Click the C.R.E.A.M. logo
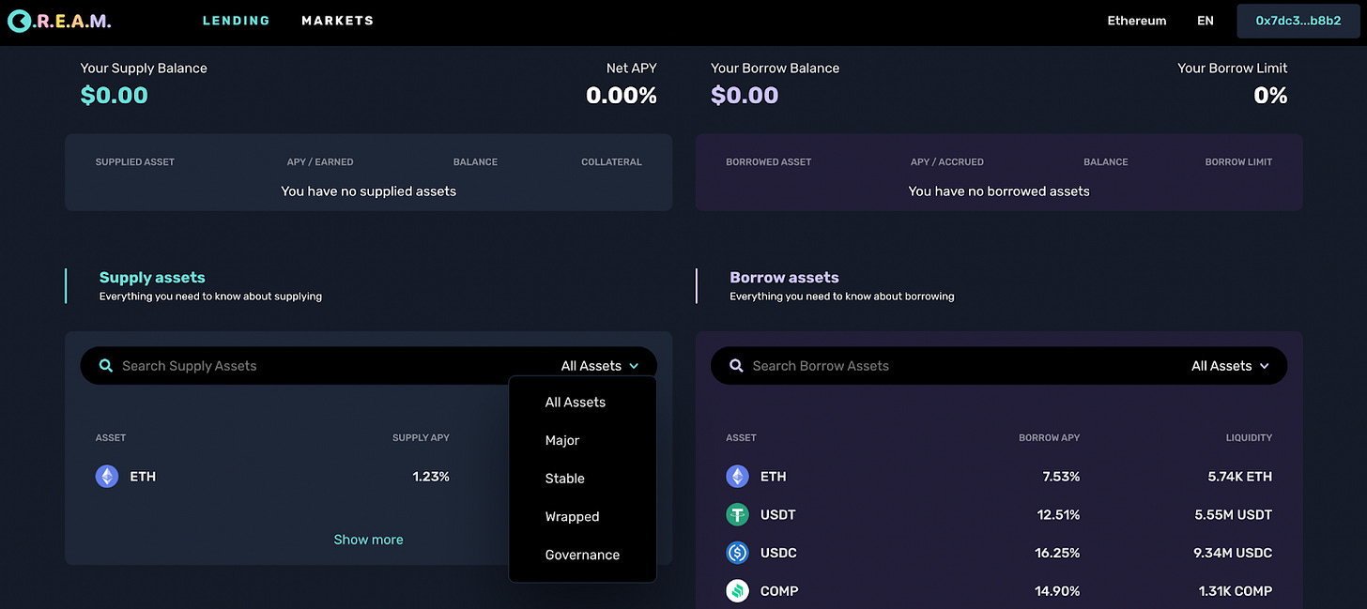The width and height of the screenshot is (1367, 609). coord(58,21)
